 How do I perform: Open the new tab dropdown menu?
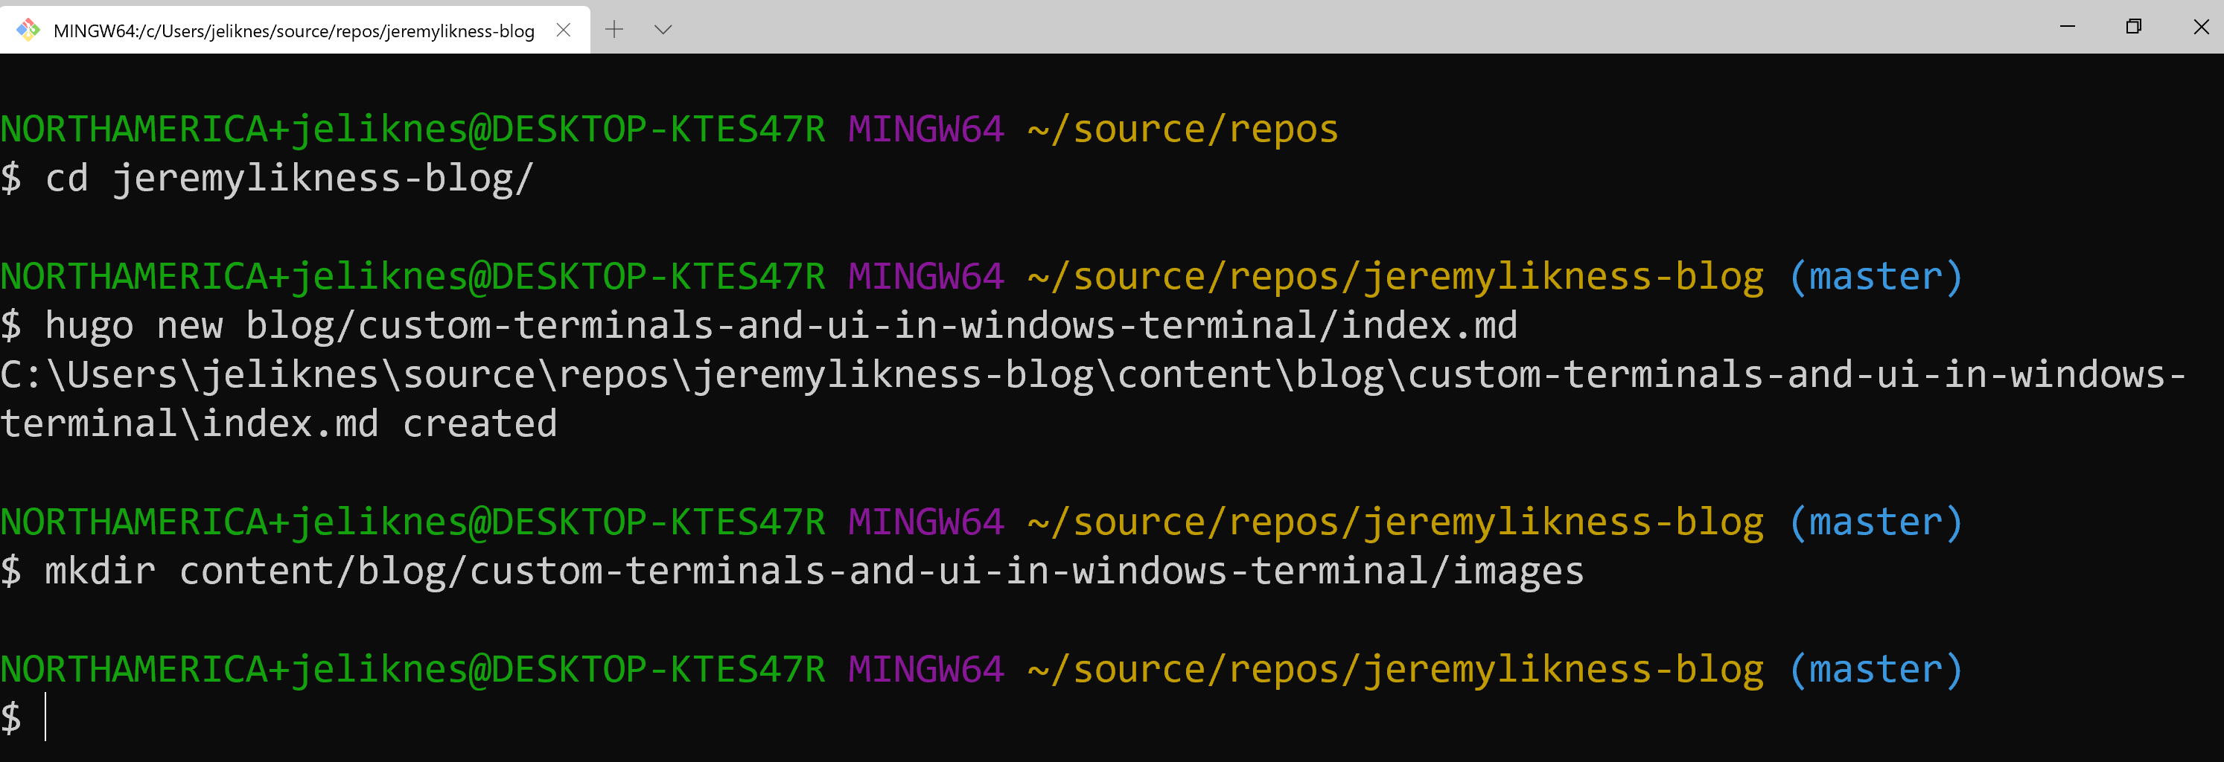coord(662,29)
